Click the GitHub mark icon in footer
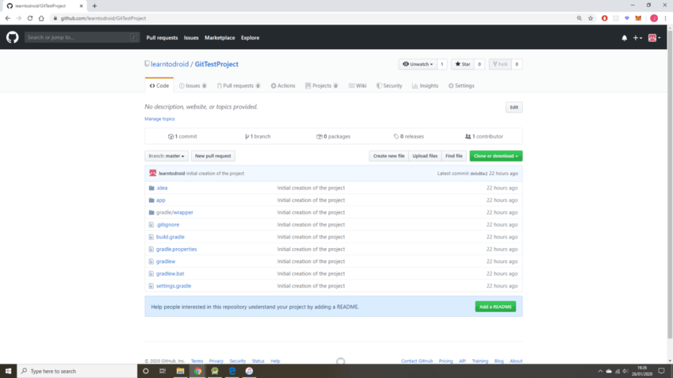 340,361
